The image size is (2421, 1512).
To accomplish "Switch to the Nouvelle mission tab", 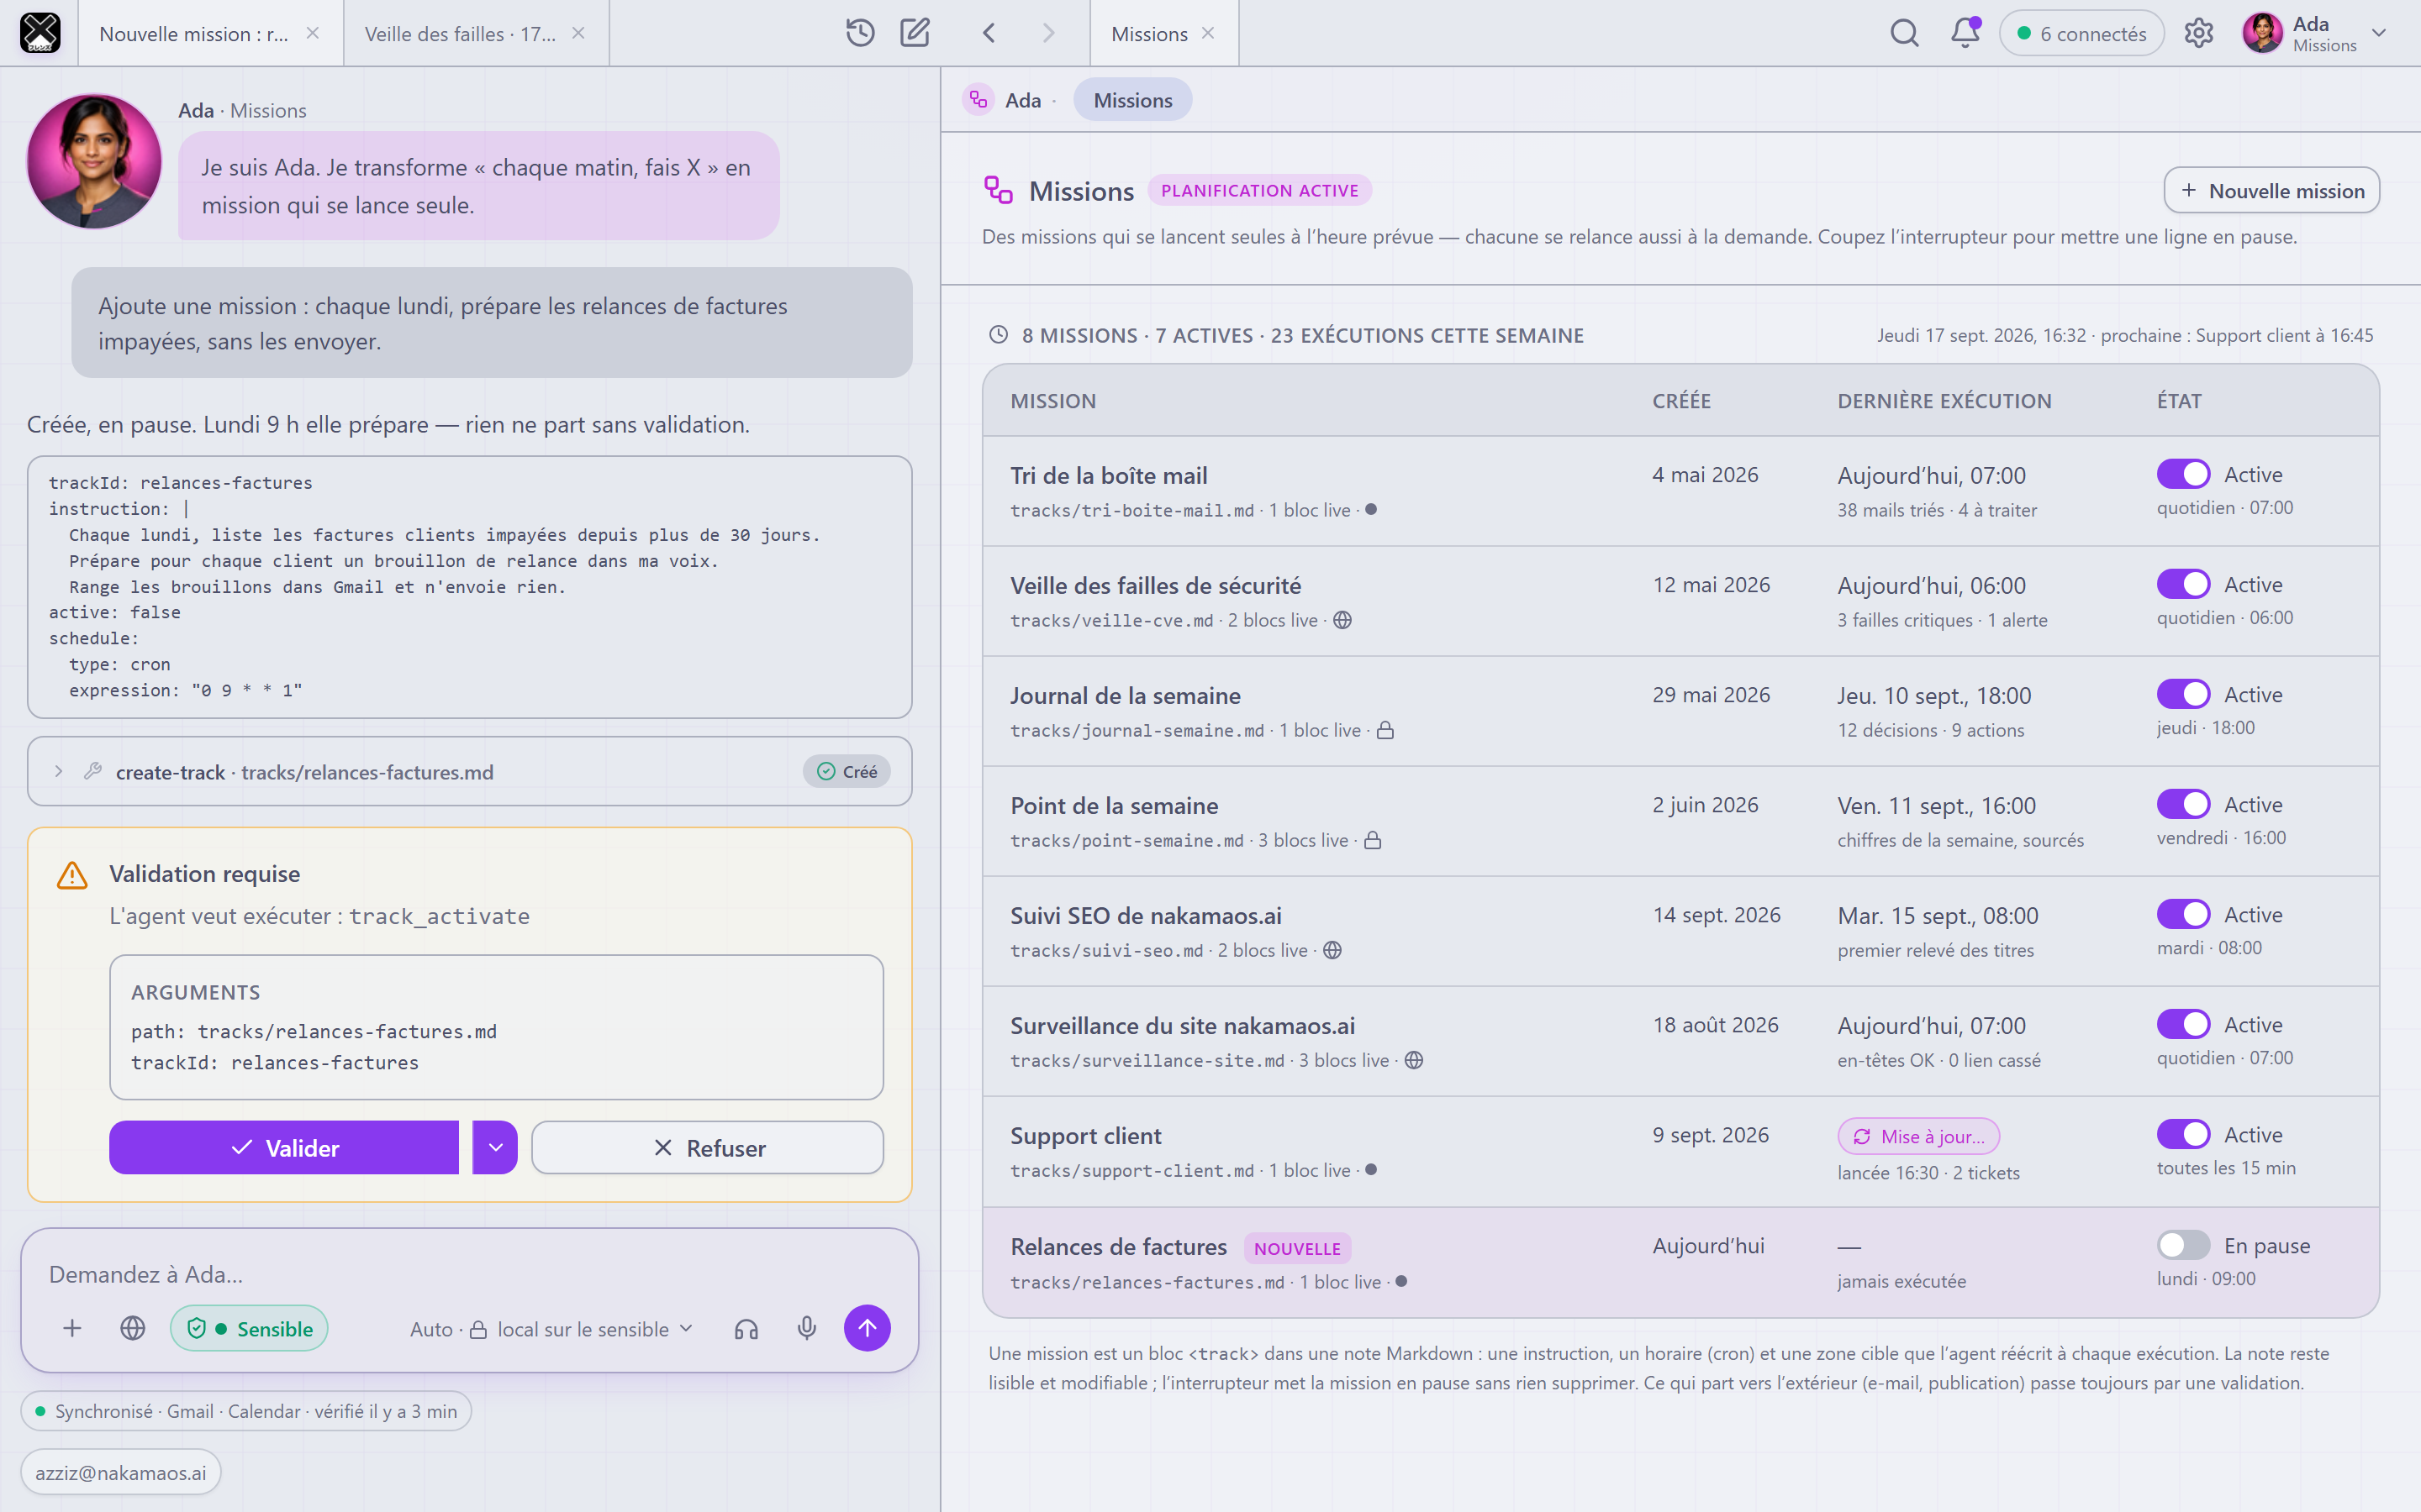I will (210, 33).
